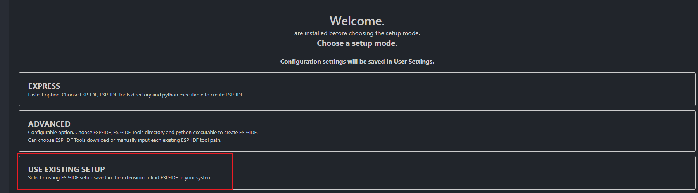698x193 pixels.
Task: Click the 'Configuration settings will be saved' note
Action: pyautogui.click(x=357, y=61)
